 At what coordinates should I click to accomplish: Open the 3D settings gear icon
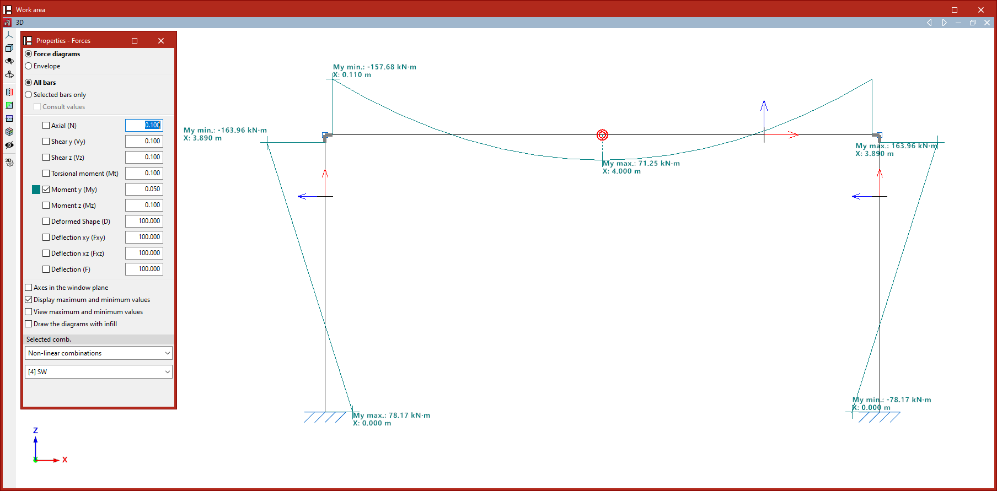tap(9, 163)
